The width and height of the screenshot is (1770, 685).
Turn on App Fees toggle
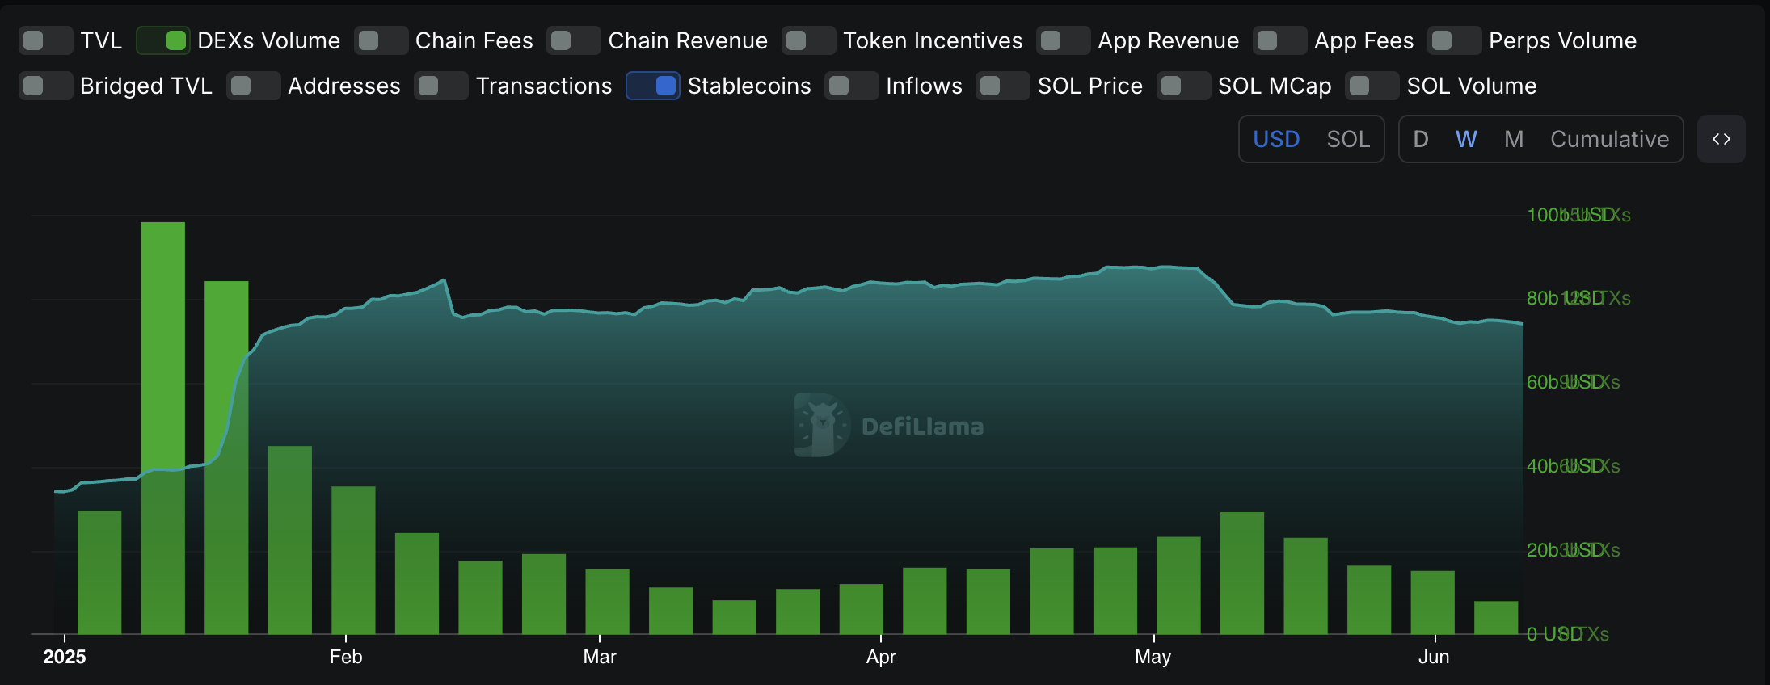[1280, 40]
